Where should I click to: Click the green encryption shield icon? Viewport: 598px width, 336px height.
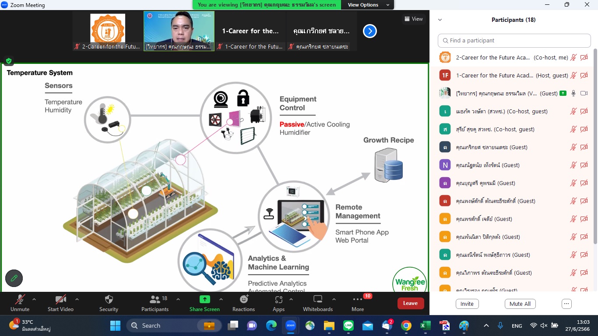8,61
